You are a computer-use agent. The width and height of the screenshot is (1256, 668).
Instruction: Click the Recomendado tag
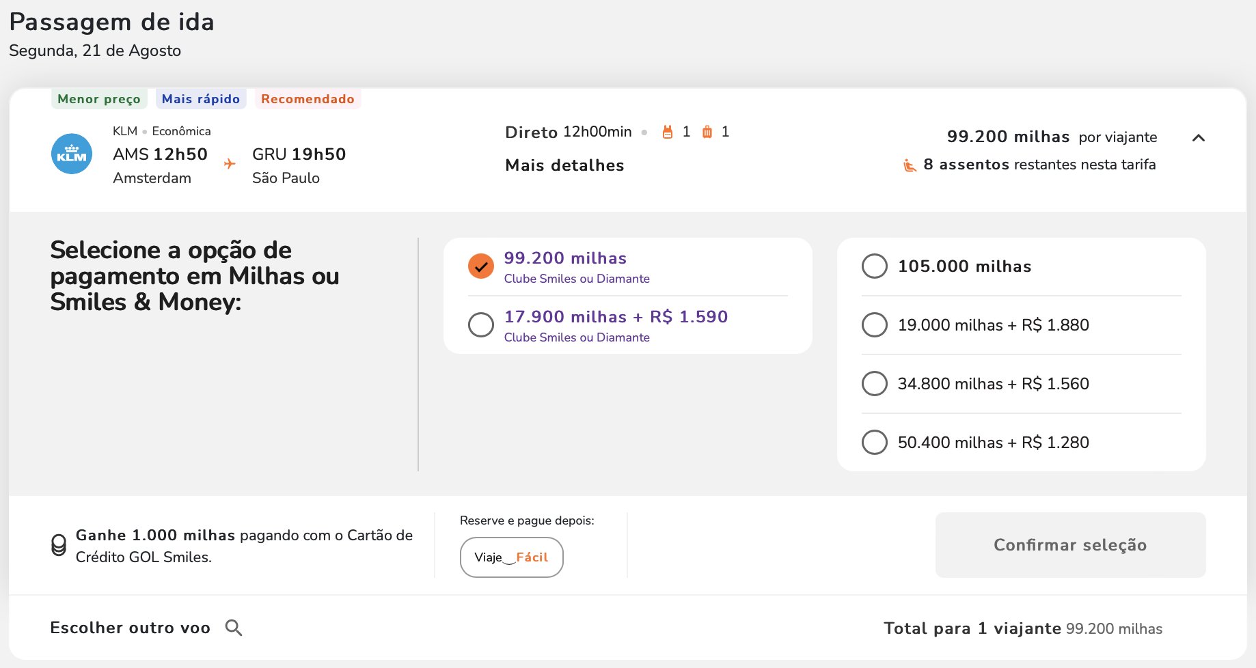(308, 99)
